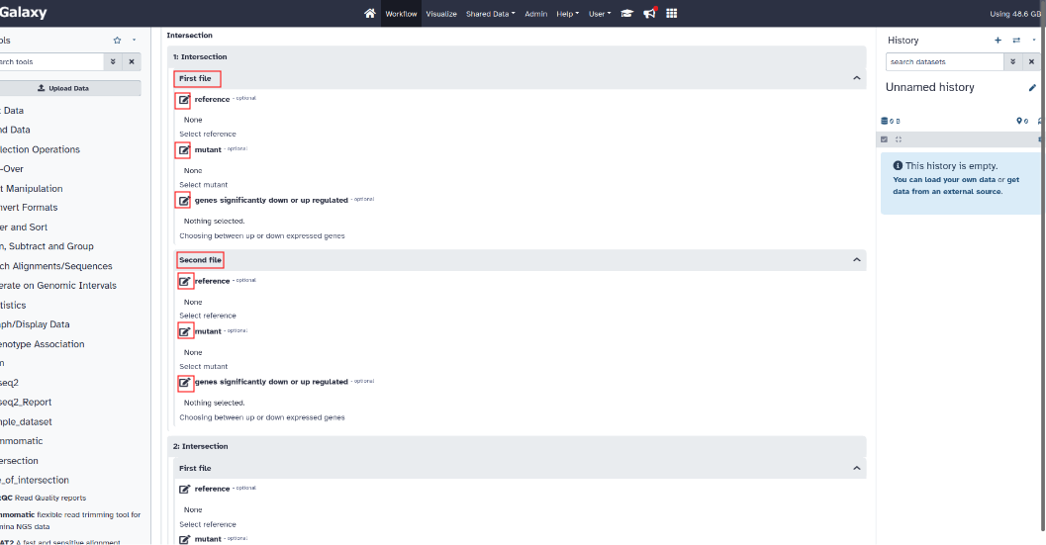Open the megaphone notifications icon
This screenshot has width=1046, height=545.
(x=650, y=14)
